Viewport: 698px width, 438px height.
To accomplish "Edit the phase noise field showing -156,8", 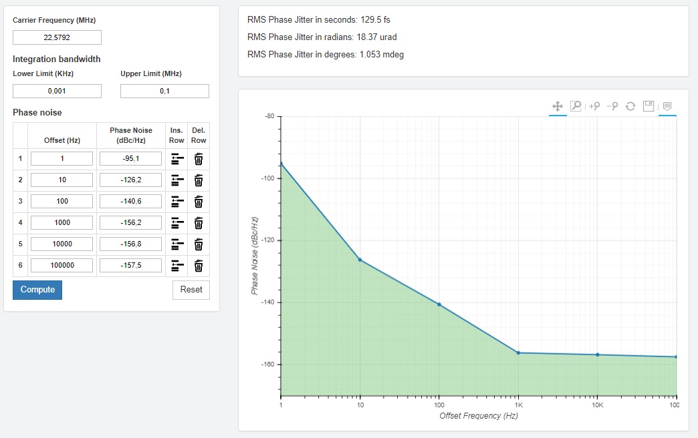I will 131,244.
